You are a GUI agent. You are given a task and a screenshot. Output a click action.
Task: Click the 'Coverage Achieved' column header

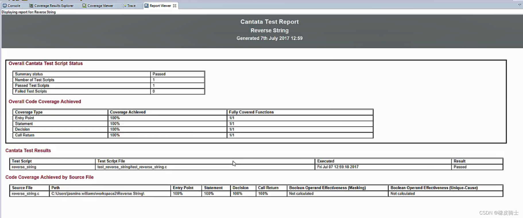point(167,112)
